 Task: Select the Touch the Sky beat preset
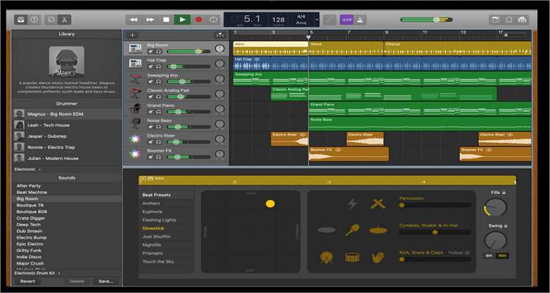(158, 262)
